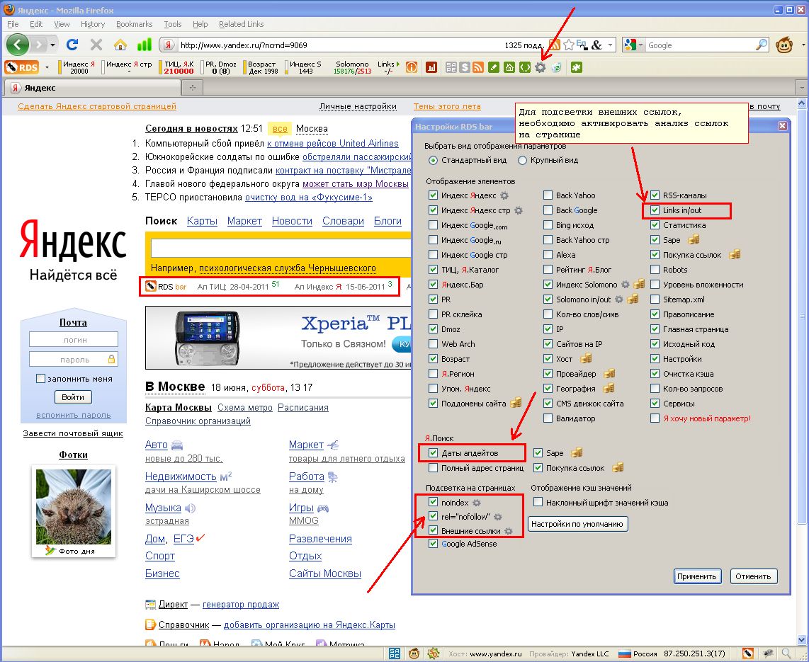809x662 pixels.
Task: Enable the Валидатор checkbox
Action: pos(548,418)
